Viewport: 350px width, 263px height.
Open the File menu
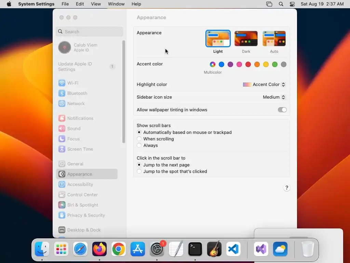(x=65, y=4)
